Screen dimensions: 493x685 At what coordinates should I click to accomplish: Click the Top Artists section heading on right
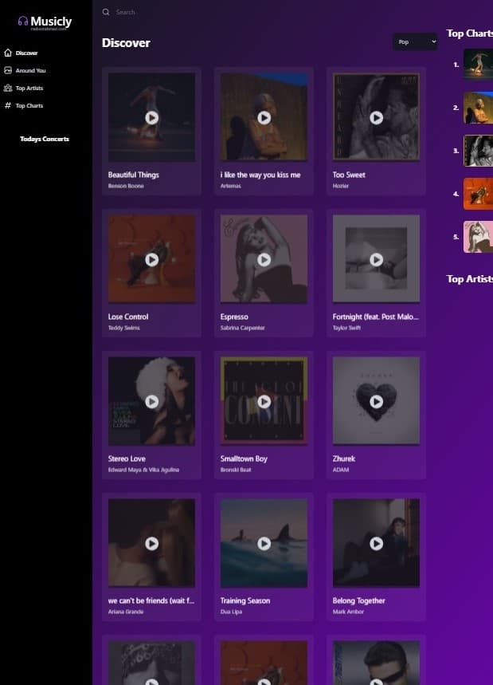469,279
